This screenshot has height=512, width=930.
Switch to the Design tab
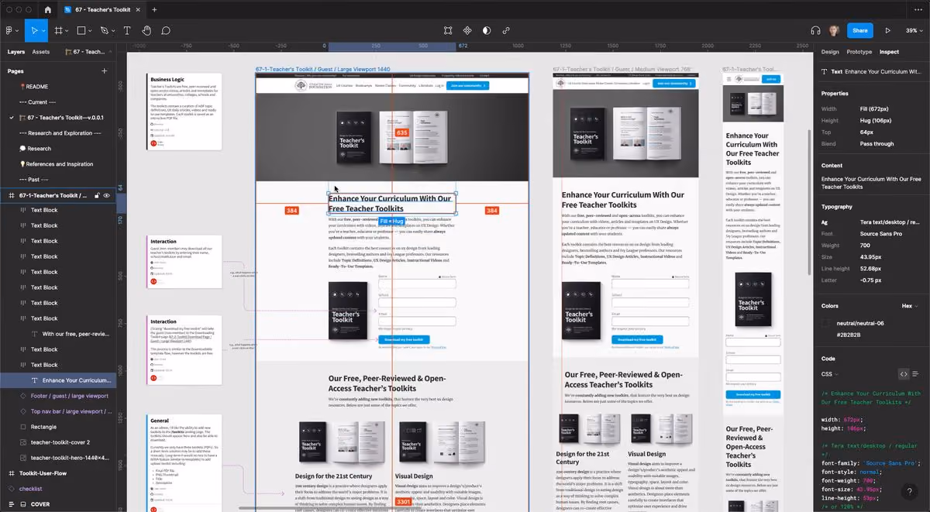coord(830,52)
